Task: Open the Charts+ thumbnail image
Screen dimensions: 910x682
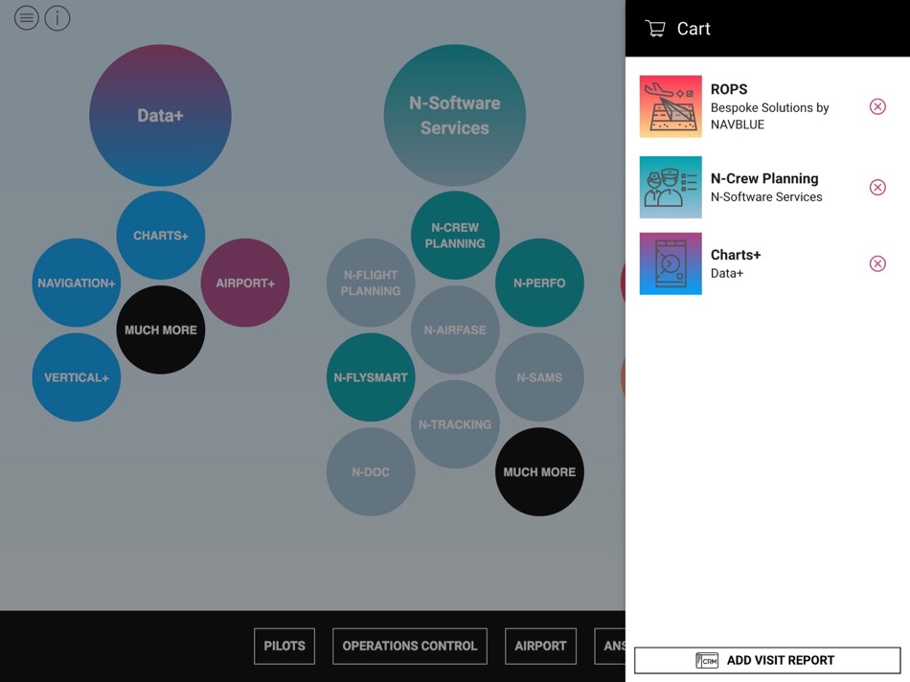Action: point(671,263)
